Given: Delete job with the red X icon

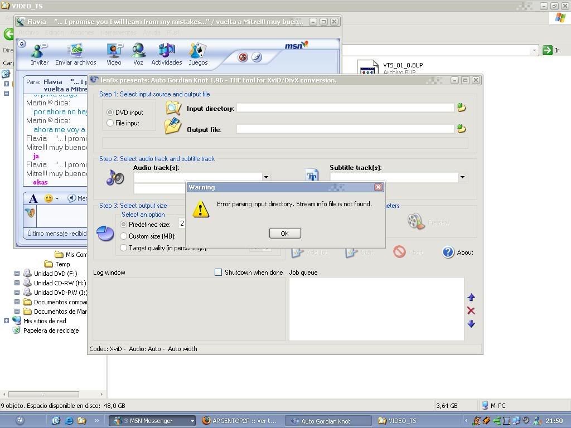Looking at the screenshot, I should [471, 311].
